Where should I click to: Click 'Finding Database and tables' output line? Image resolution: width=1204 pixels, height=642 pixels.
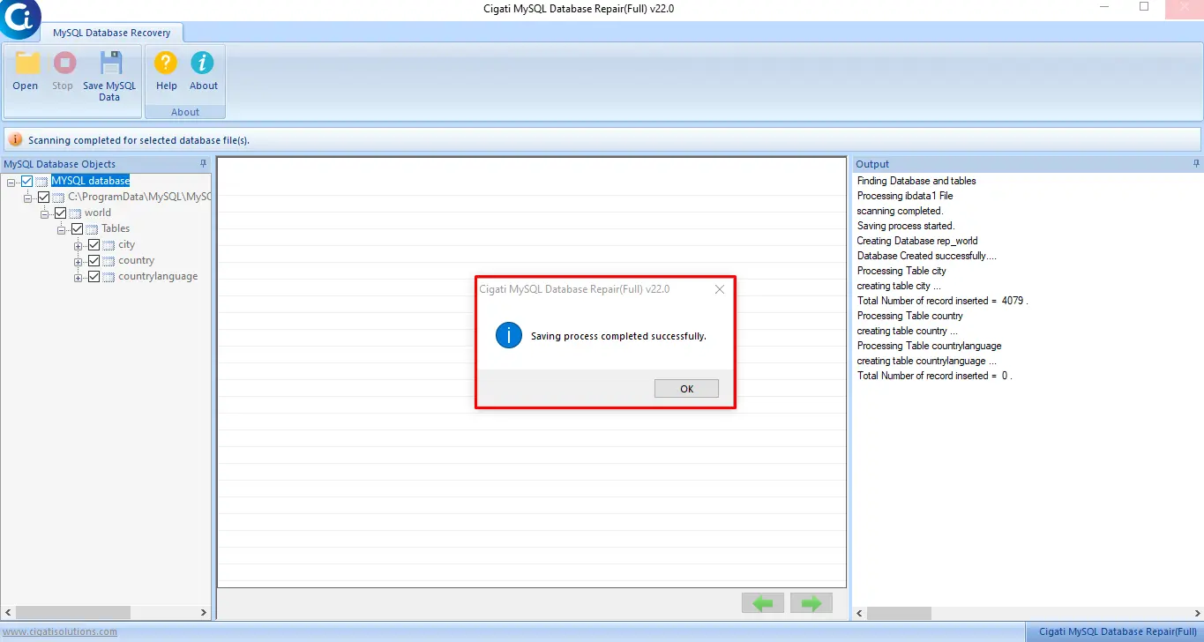pos(916,181)
